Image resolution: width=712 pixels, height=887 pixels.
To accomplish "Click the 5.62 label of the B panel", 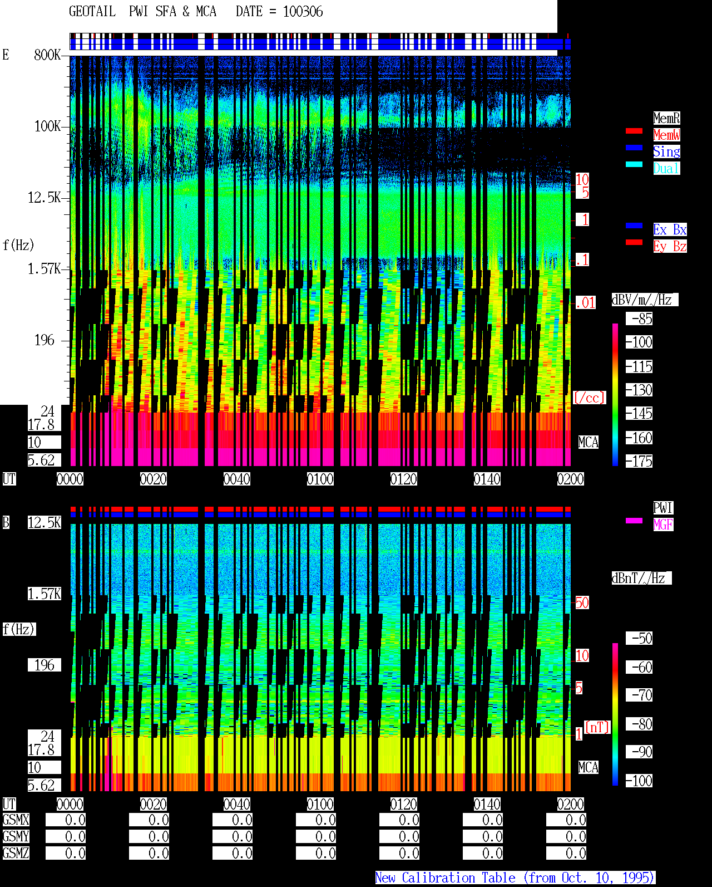I will (x=44, y=785).
